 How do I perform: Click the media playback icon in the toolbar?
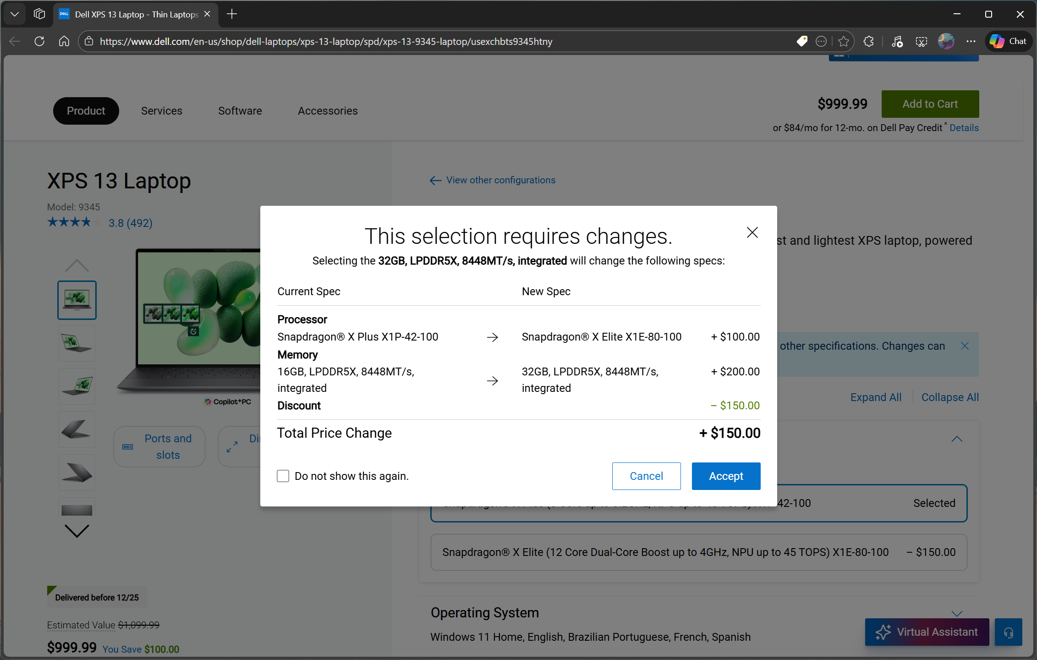pyautogui.click(x=897, y=41)
